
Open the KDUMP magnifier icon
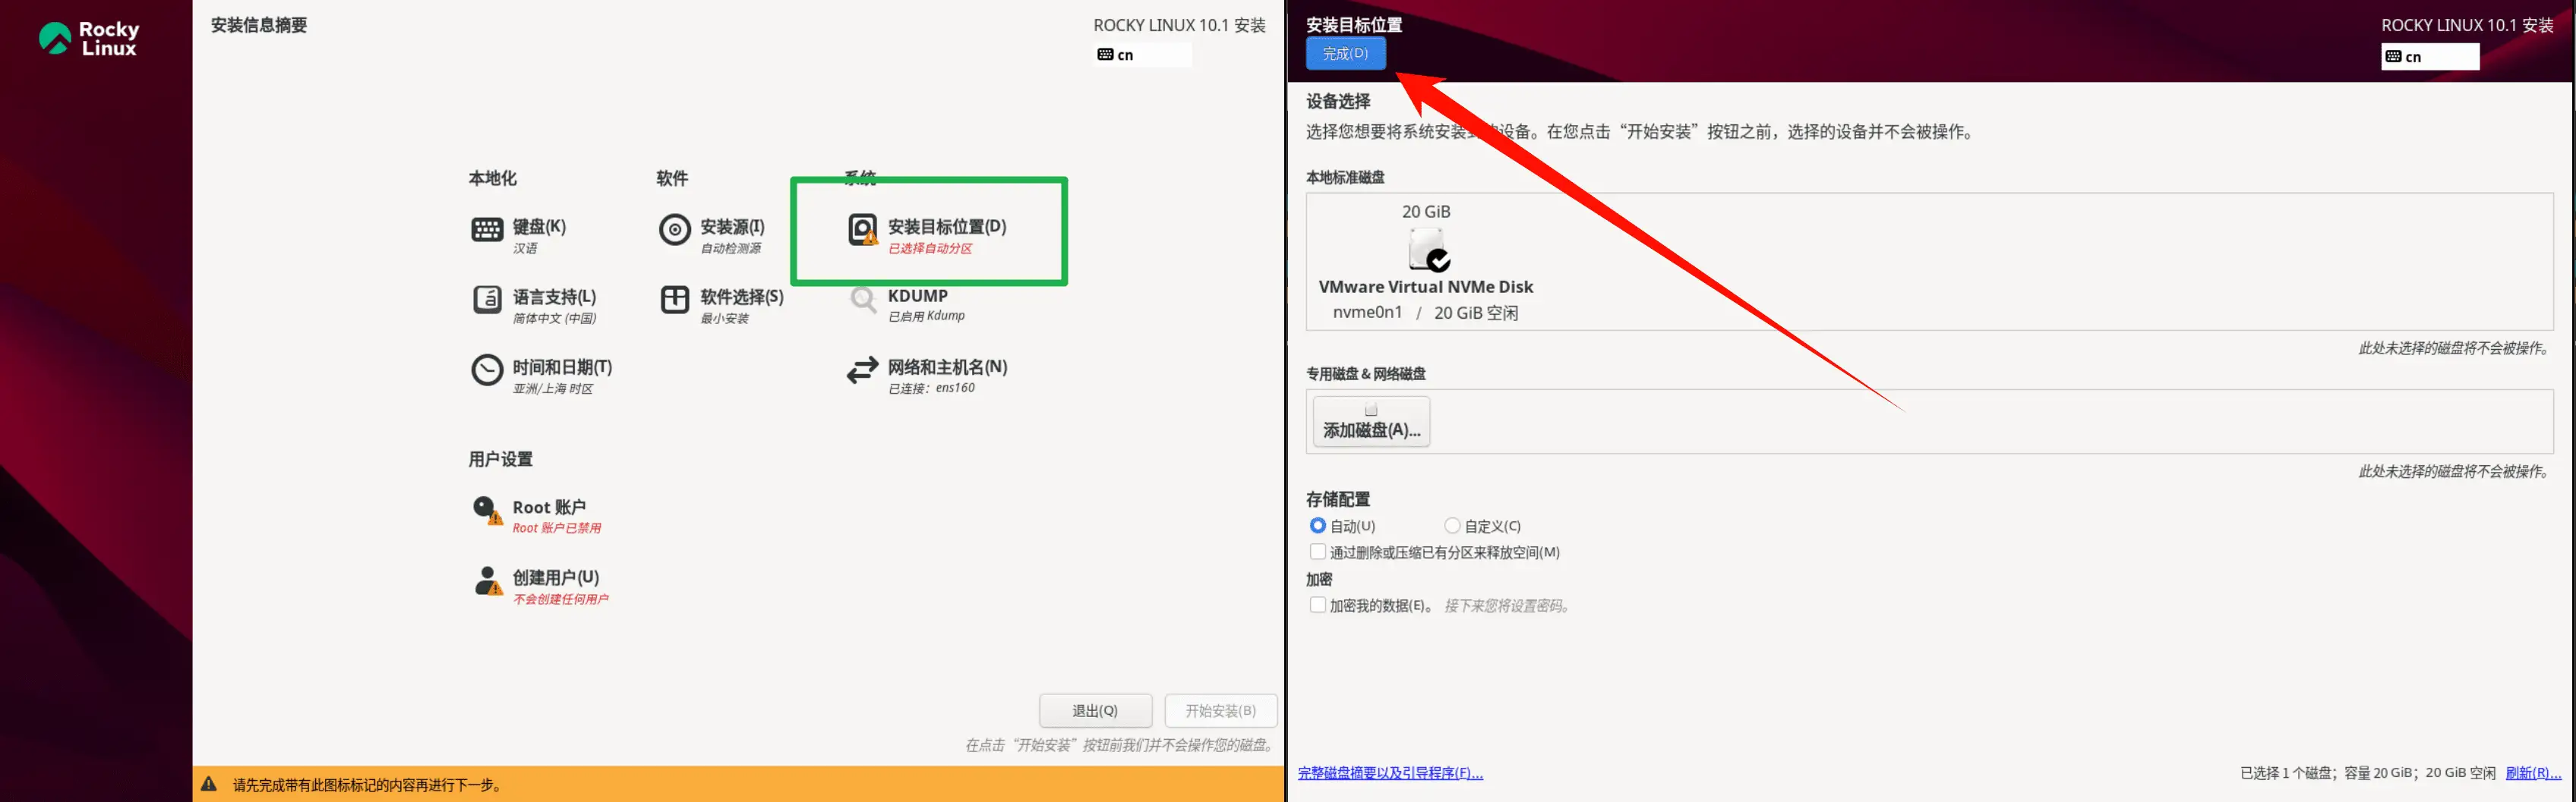point(863,300)
